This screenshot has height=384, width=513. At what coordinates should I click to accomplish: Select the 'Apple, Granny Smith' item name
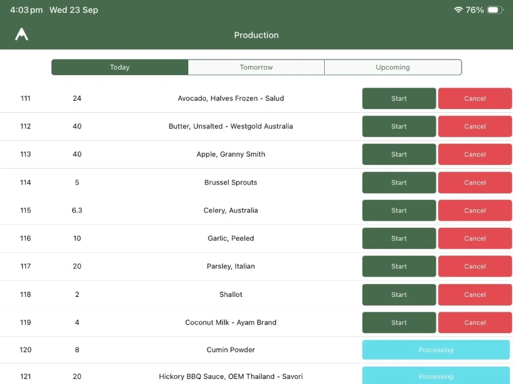pyautogui.click(x=231, y=154)
